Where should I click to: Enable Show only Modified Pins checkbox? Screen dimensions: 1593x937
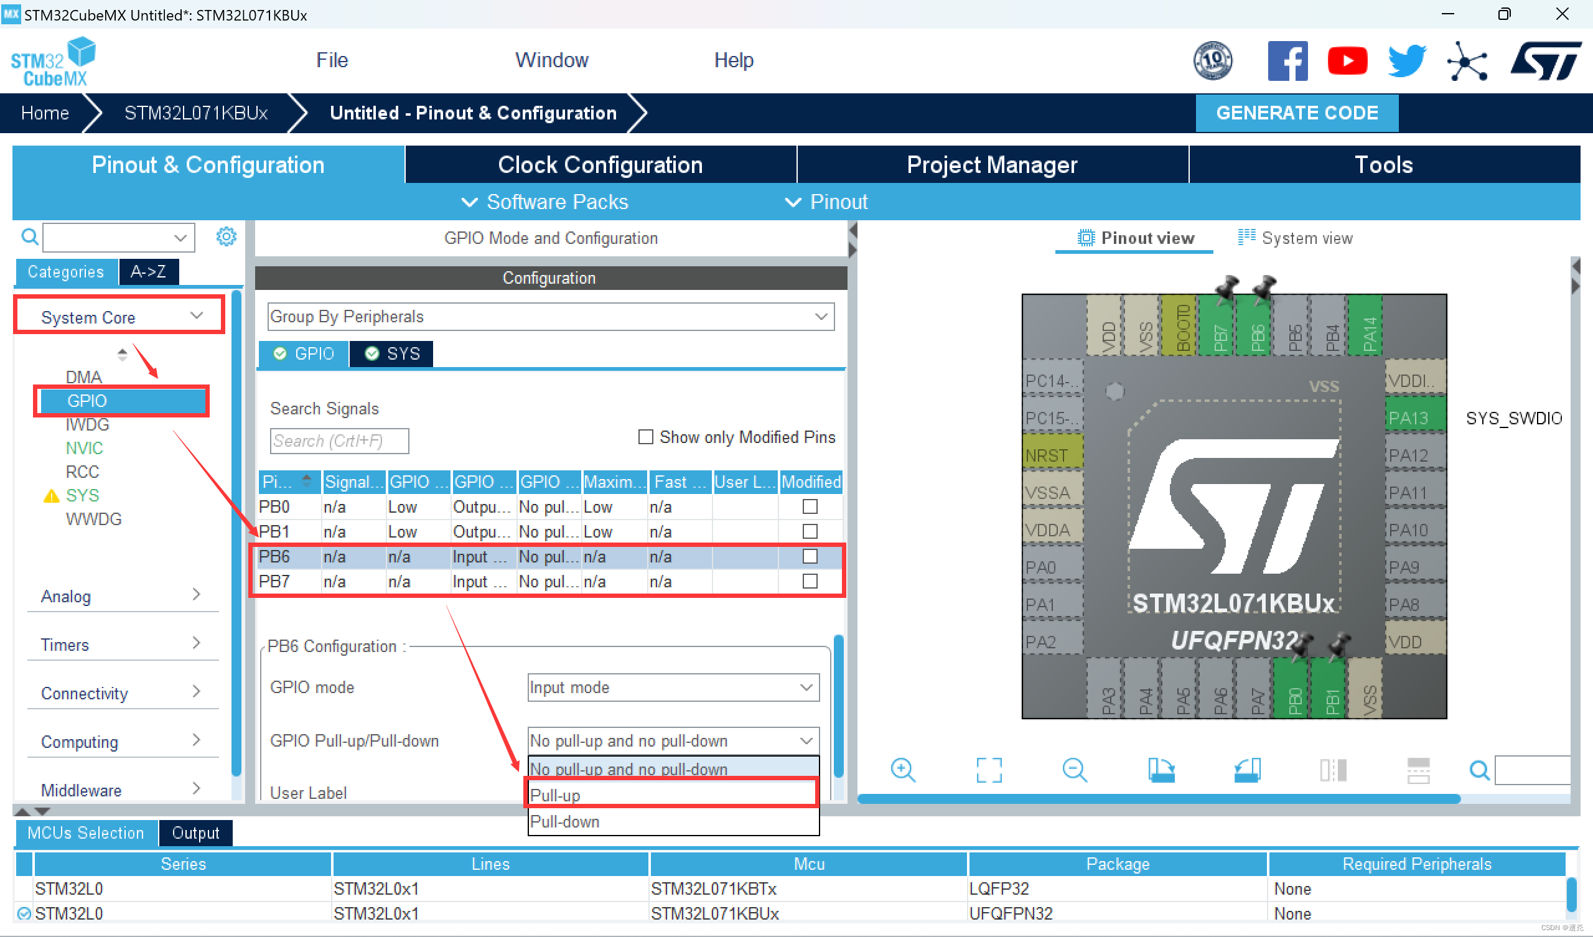coord(645,437)
